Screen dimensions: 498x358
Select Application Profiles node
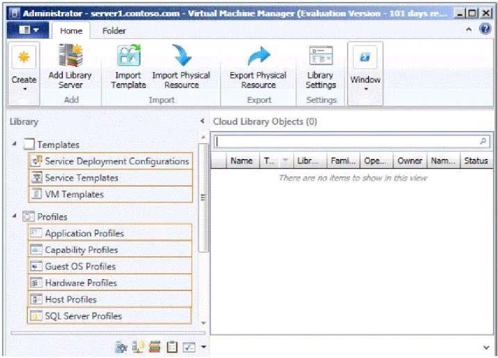(x=110, y=233)
